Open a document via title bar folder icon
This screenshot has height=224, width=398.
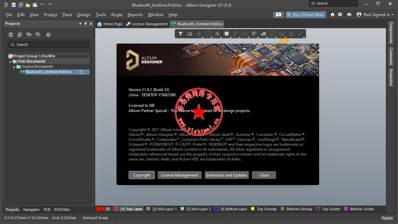(28, 5)
